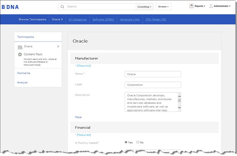237x156 pixels.
Task: Click CPU Model (115) link
Action: coord(156,20)
